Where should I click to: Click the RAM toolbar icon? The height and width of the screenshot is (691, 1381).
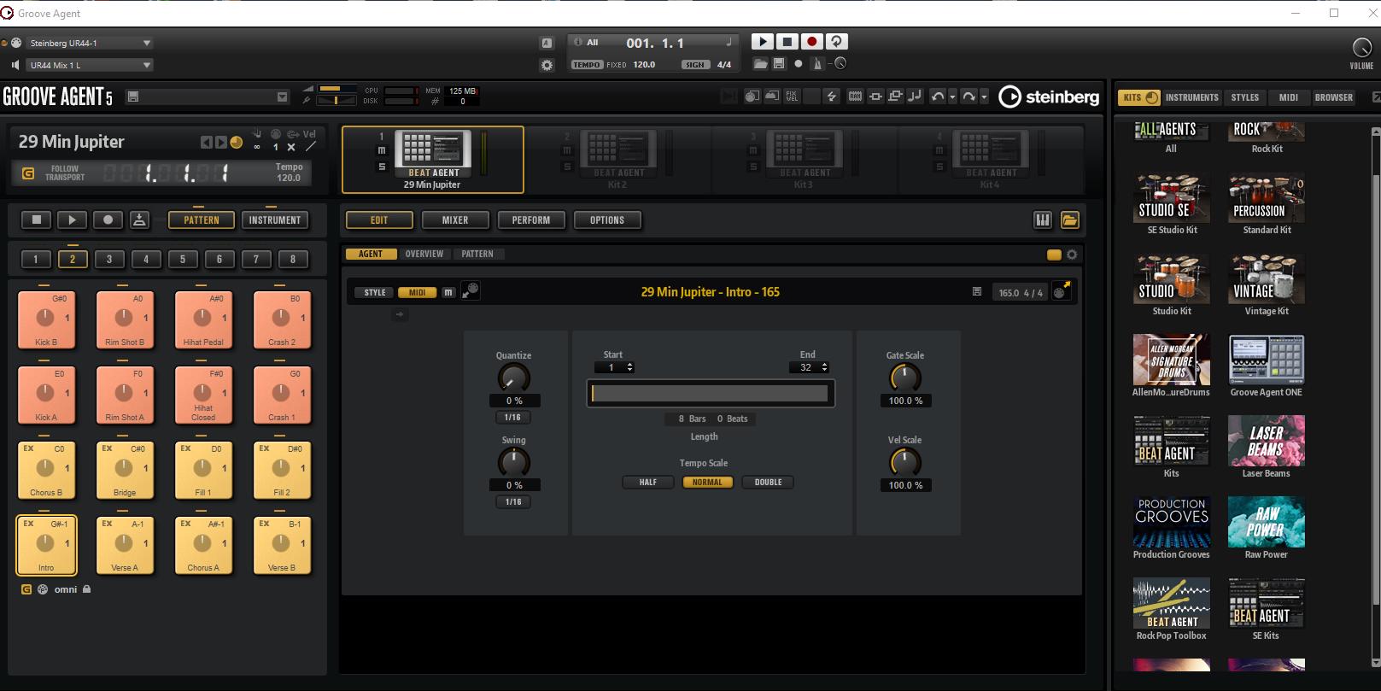tap(855, 97)
